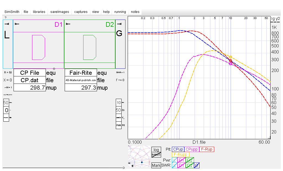This screenshot has height=171, width=283.
Task: Click the question mark help icon
Action: pos(6,17)
